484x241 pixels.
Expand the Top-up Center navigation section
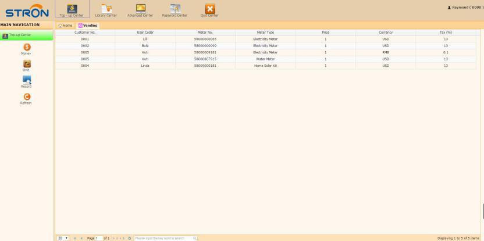pos(27,35)
